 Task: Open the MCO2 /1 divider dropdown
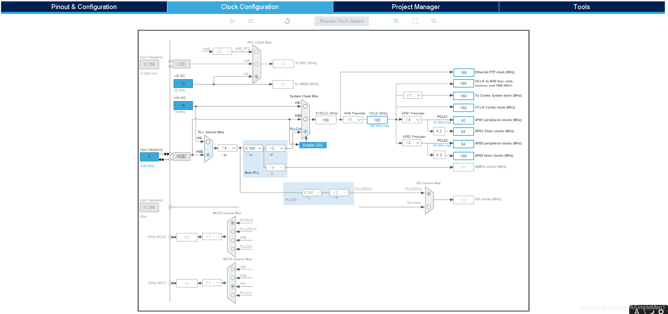212,237
